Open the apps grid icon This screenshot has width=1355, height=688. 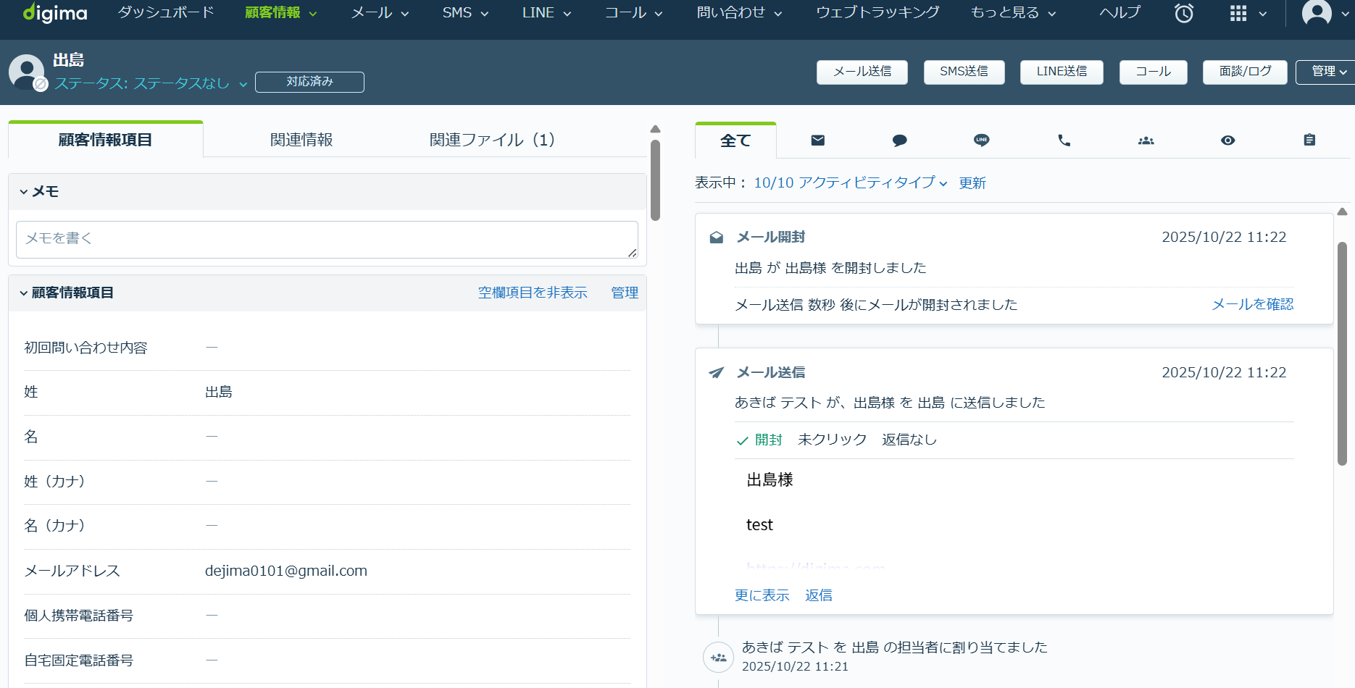[x=1238, y=13]
